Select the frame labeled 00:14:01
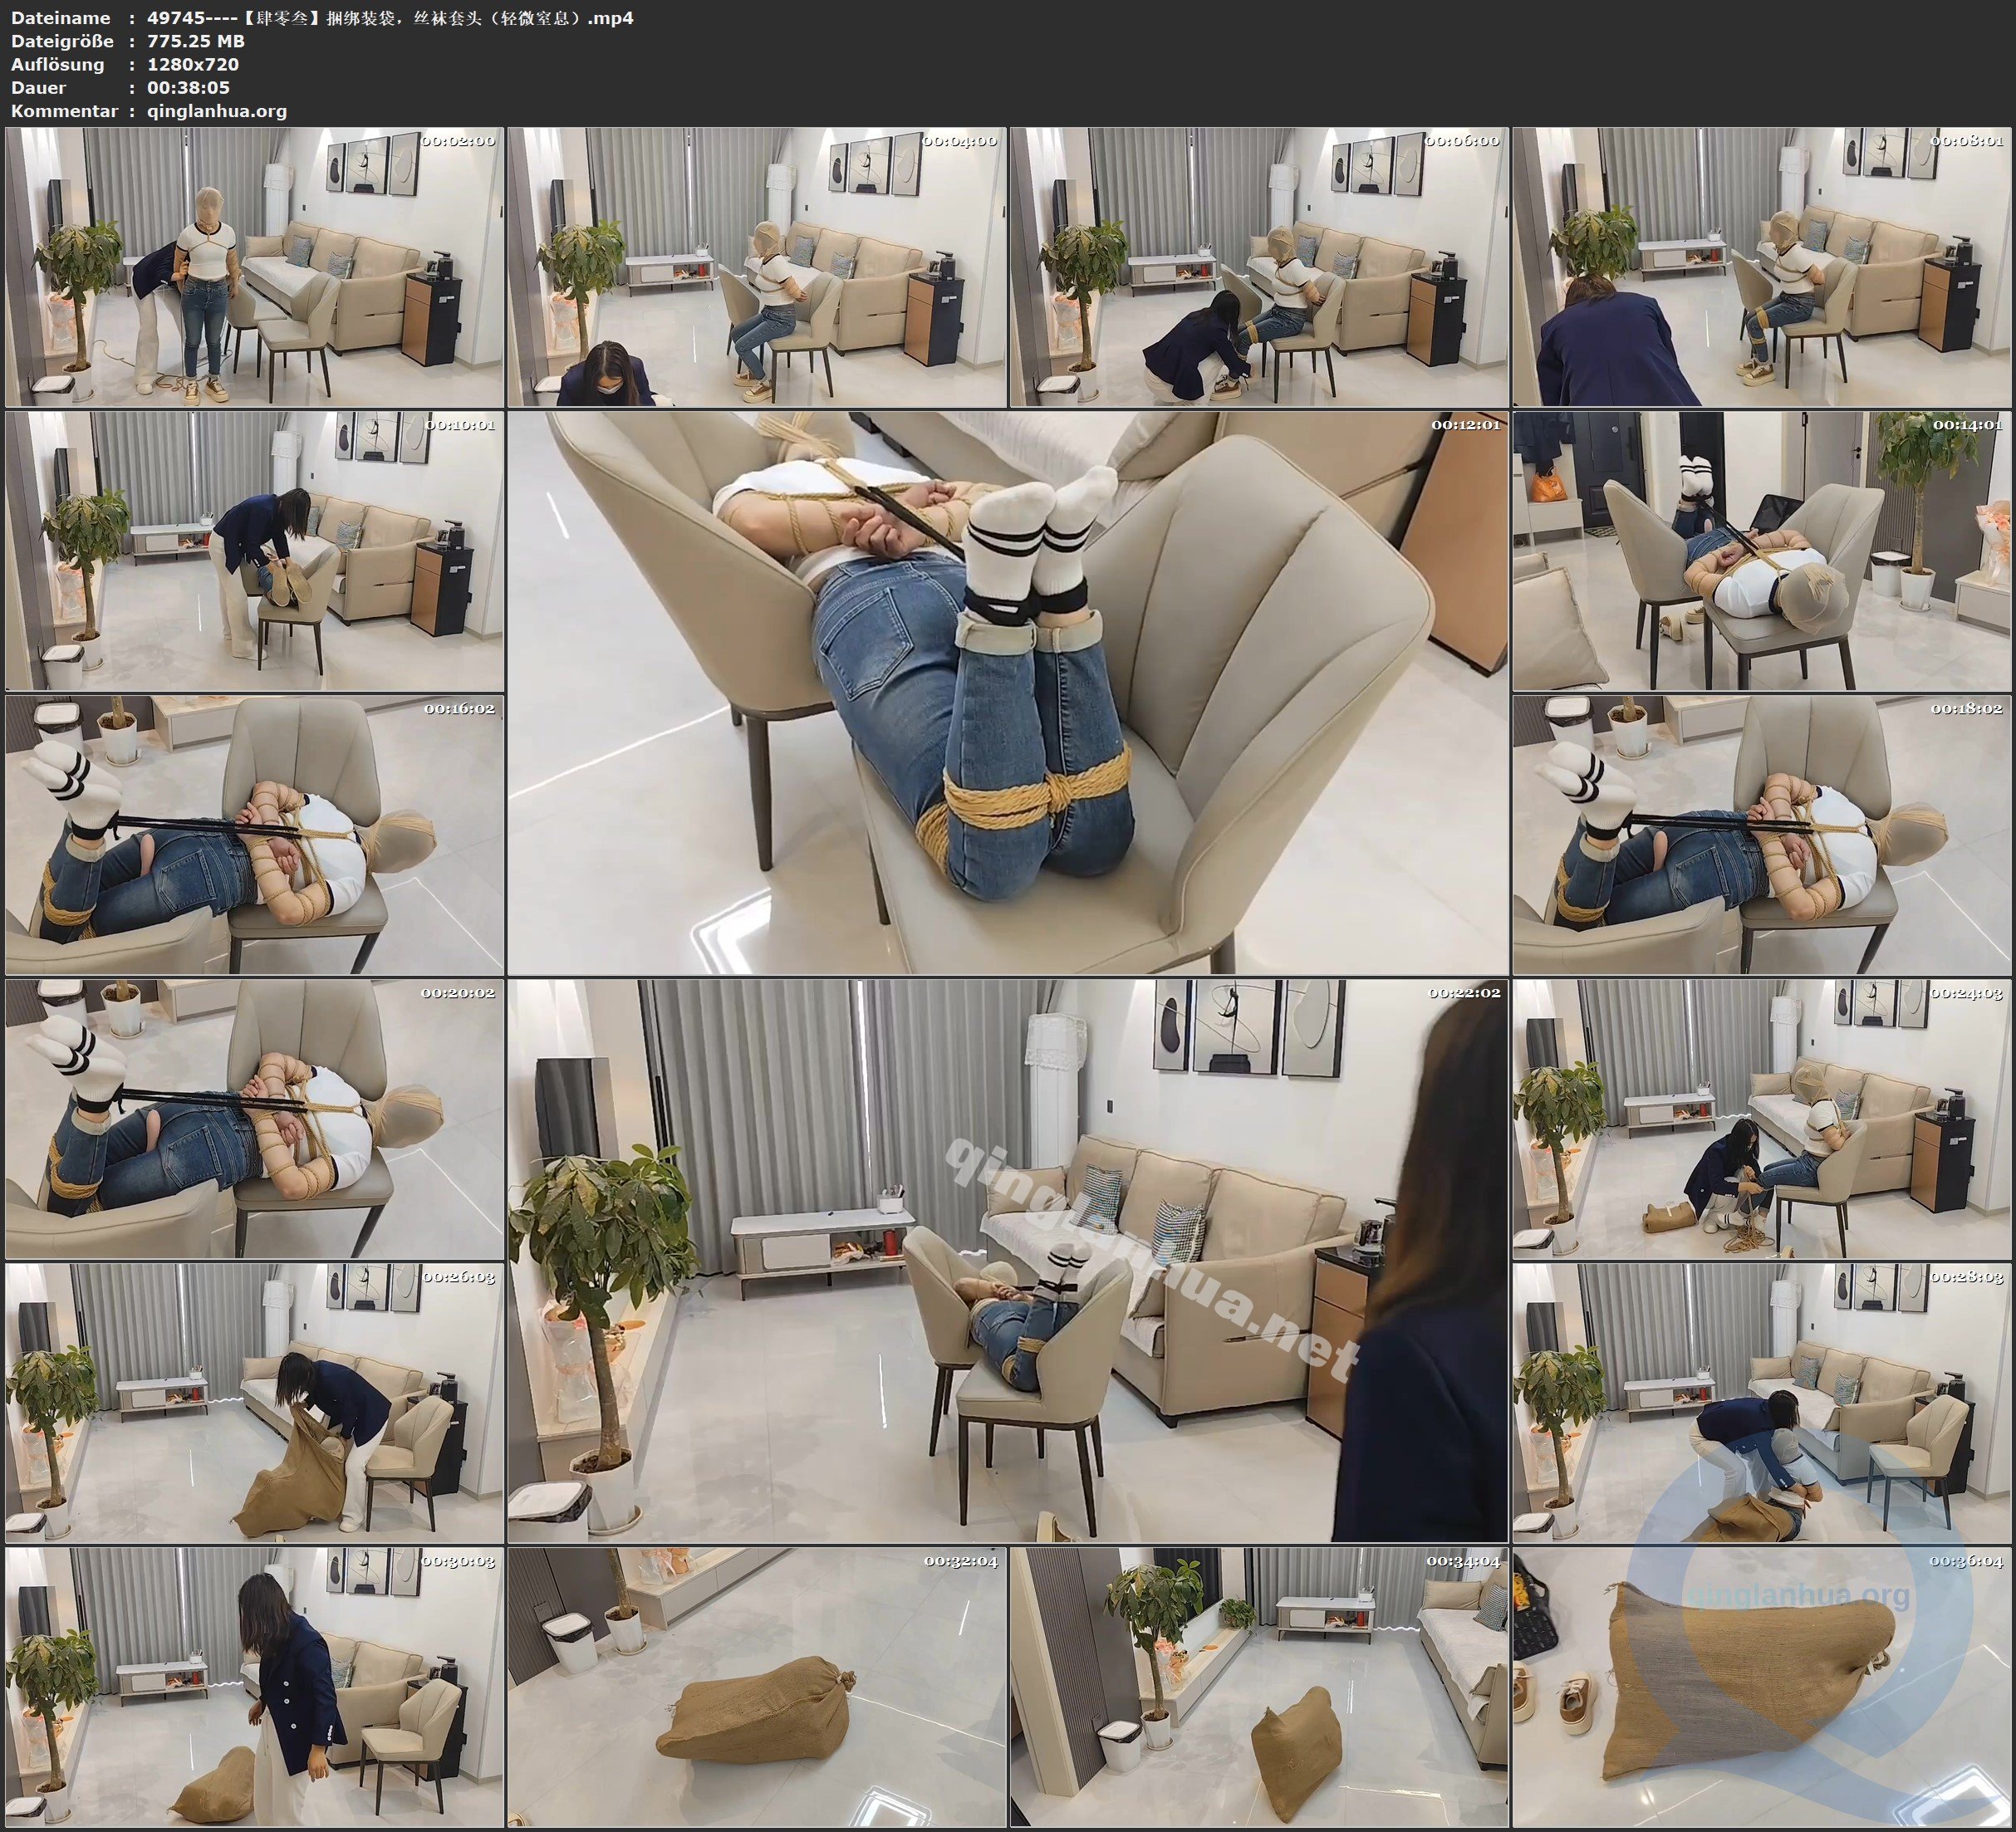The height and width of the screenshot is (1832, 2016). pos(1761,551)
